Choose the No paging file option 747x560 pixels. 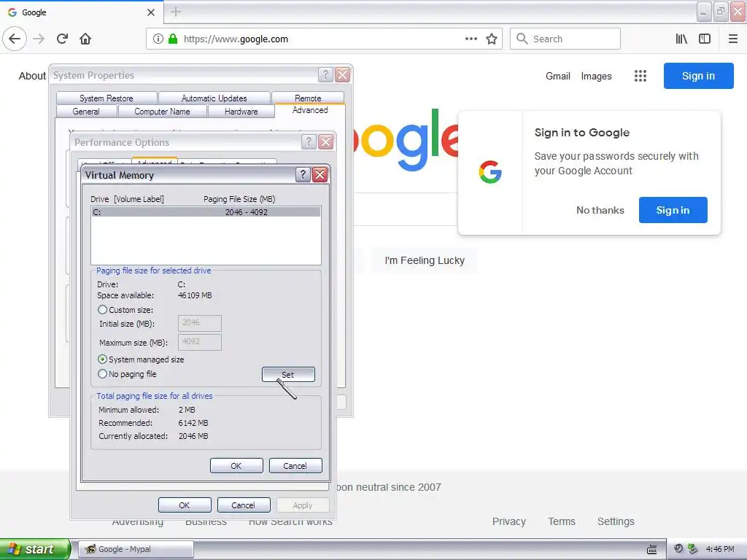pos(102,374)
